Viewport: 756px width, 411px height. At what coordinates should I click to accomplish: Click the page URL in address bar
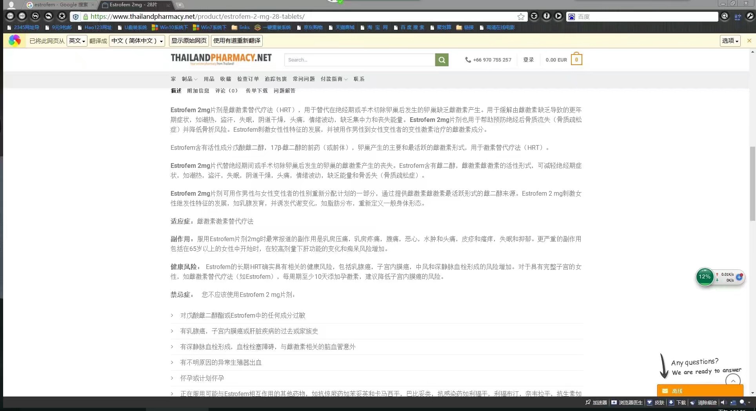click(x=198, y=16)
